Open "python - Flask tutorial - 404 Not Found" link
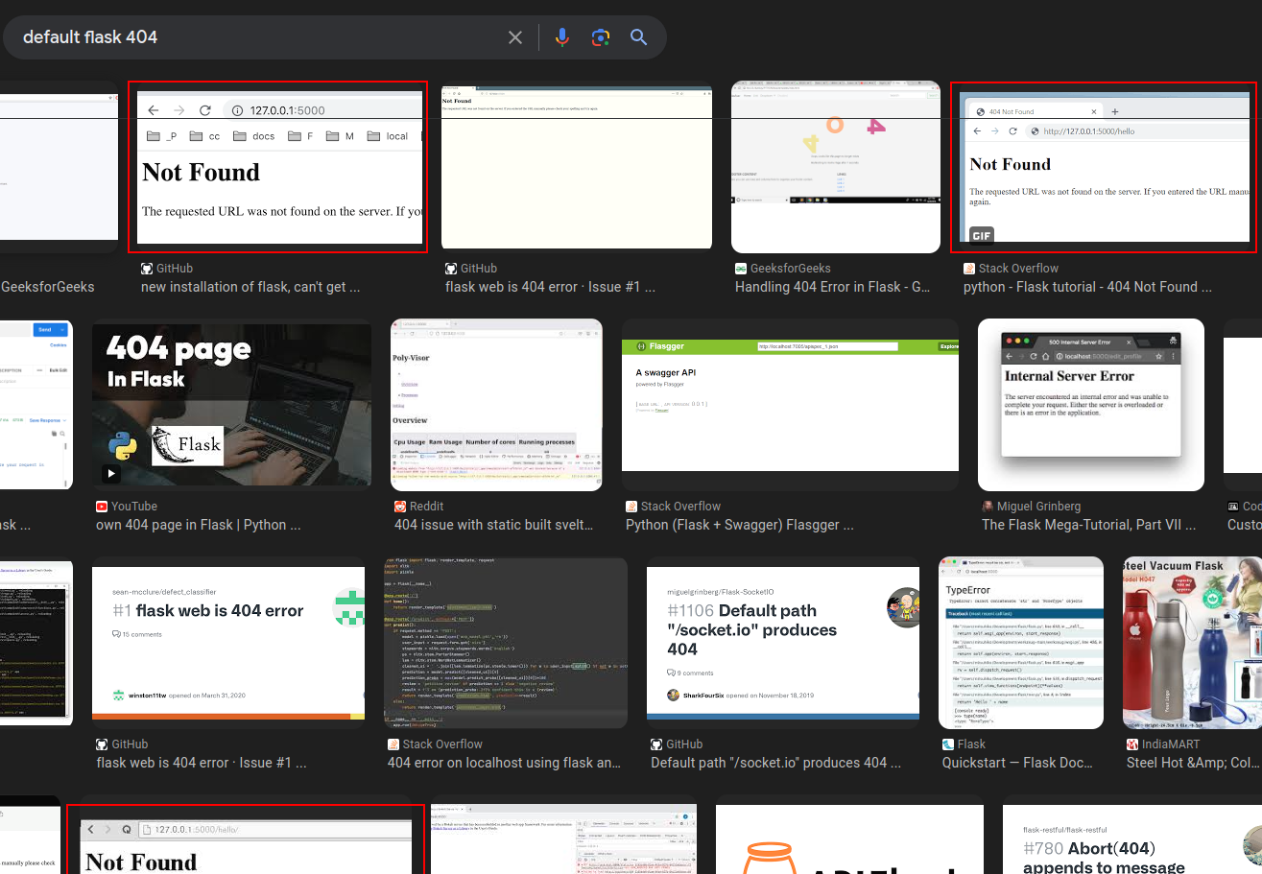Viewport: 1262px width, 874px height. (1087, 287)
